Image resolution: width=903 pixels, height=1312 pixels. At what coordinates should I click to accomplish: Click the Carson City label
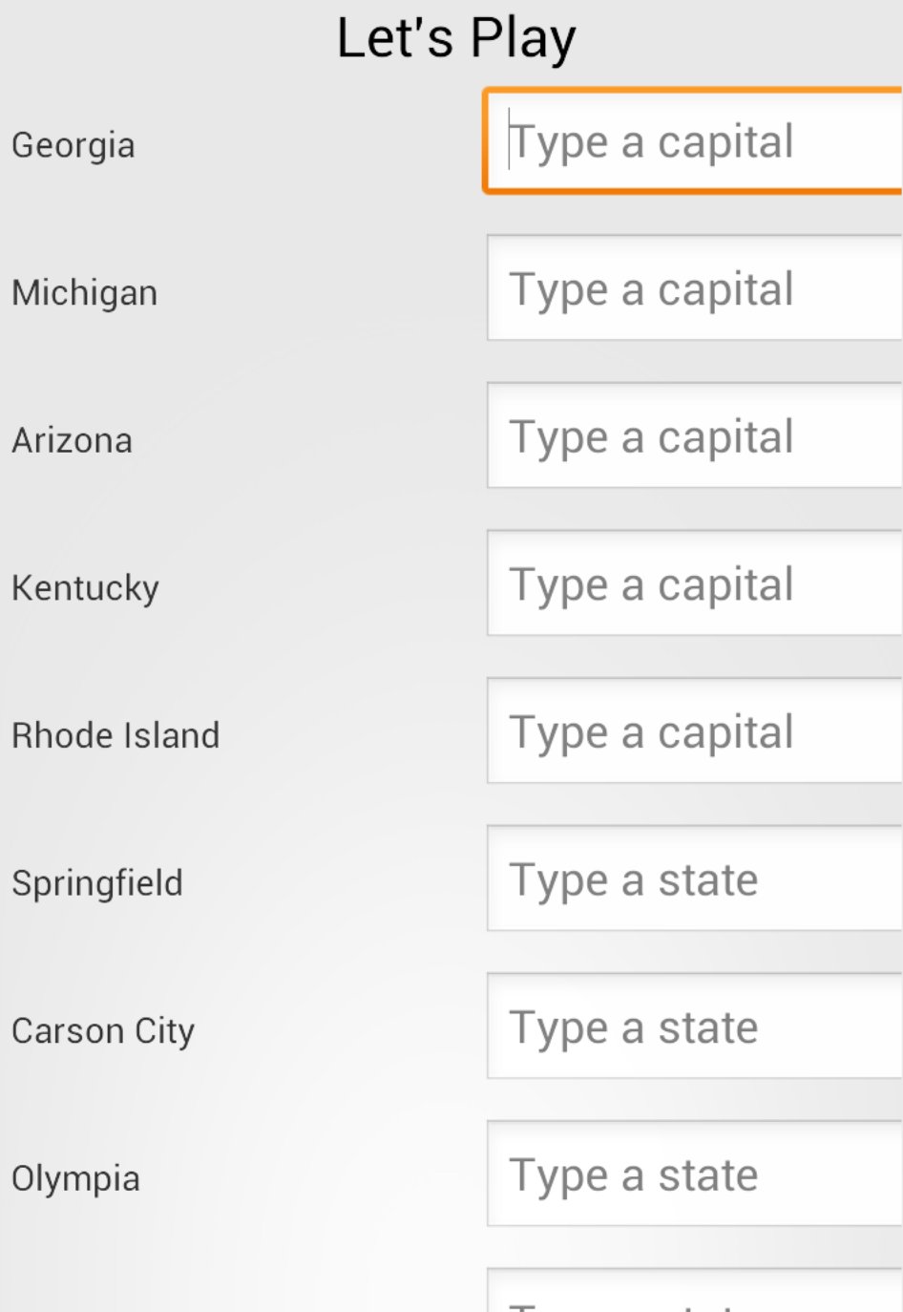[x=103, y=1031]
